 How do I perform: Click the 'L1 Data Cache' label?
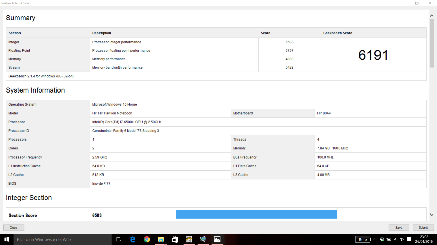pyautogui.click(x=245, y=166)
